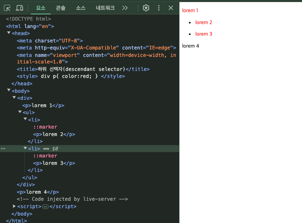
Task: Expand the script element
Action: tap(14, 206)
